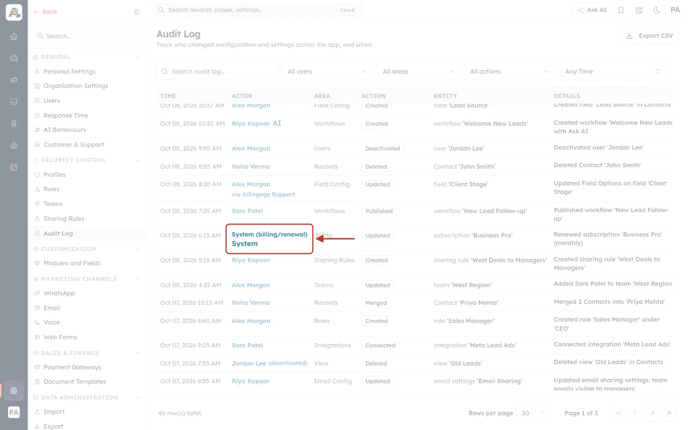Open the reminders alarm clock icon
688x430 pixels.
tap(639, 10)
